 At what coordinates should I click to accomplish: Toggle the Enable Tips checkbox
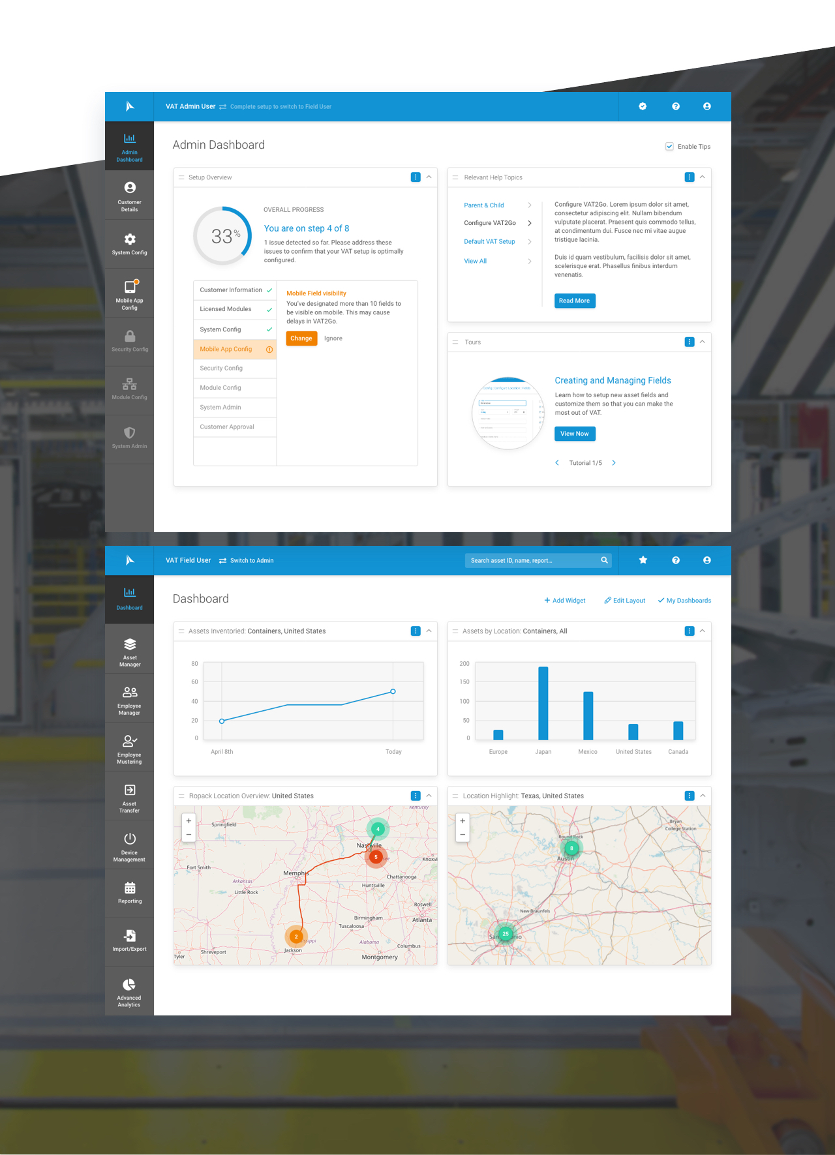(x=669, y=147)
